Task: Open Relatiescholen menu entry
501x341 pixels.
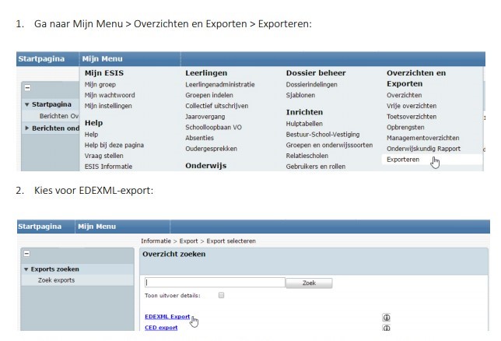Action: click(307, 156)
